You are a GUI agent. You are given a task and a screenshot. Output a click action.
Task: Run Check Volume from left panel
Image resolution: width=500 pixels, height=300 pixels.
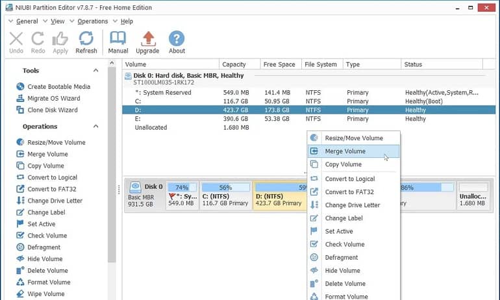click(x=42, y=236)
